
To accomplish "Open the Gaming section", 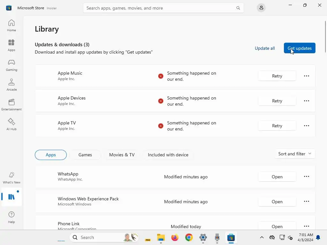I will (11, 65).
